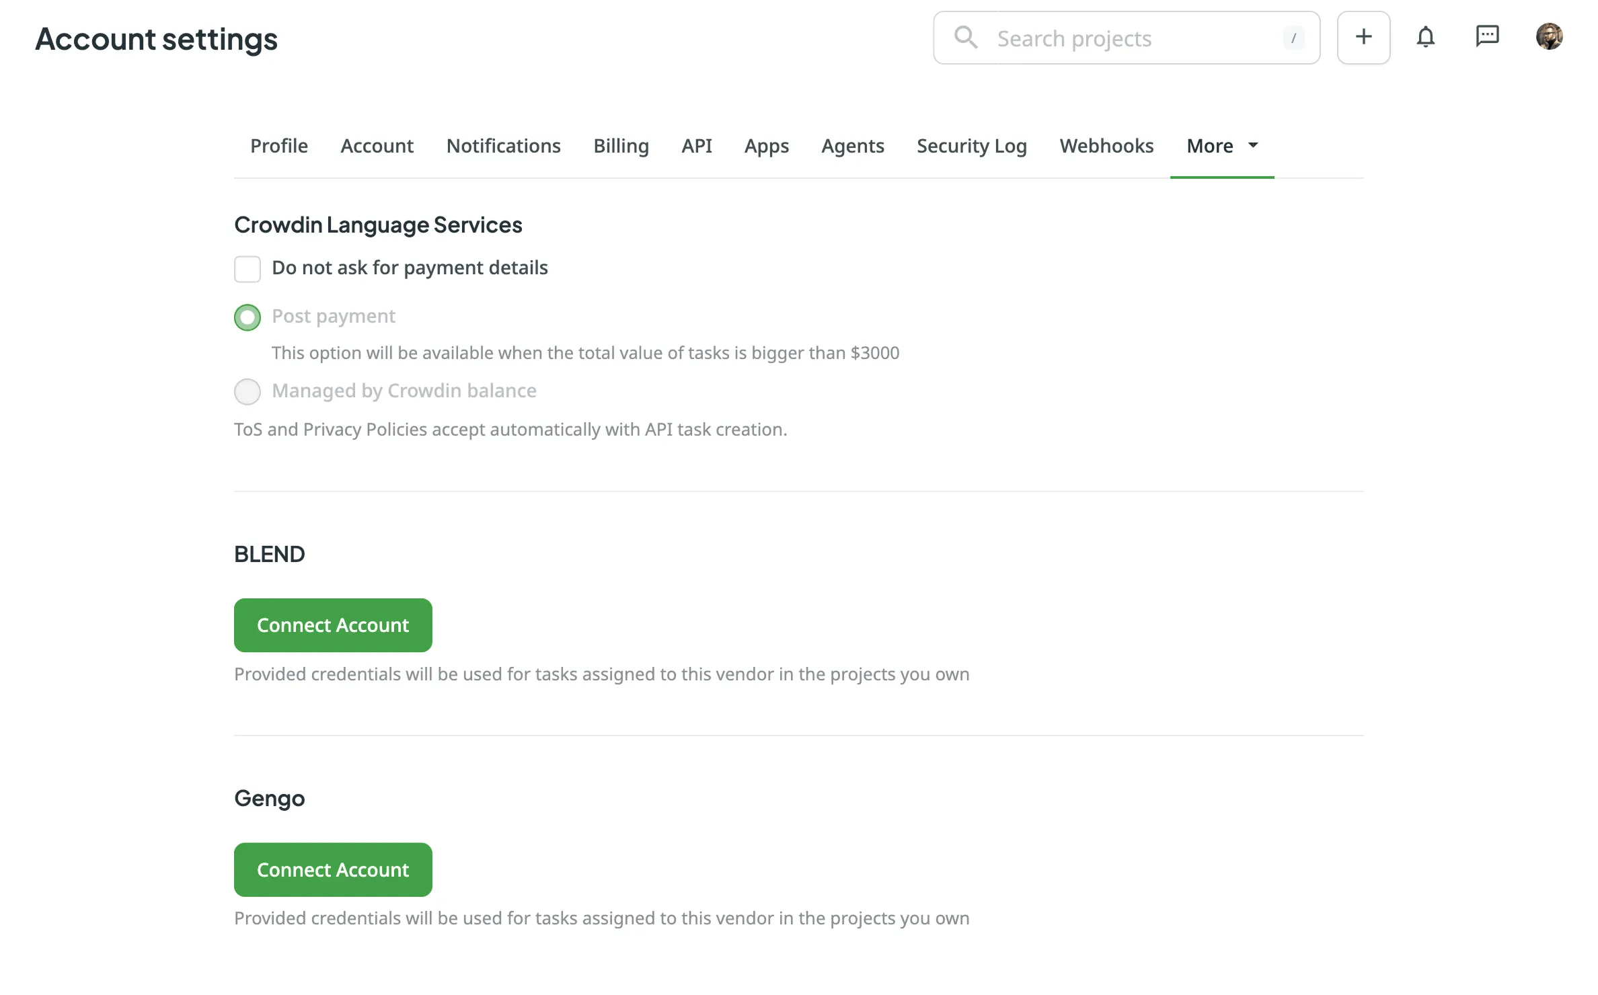This screenshot has width=1598, height=995.
Task: Open the Apps tab
Action: click(x=766, y=146)
